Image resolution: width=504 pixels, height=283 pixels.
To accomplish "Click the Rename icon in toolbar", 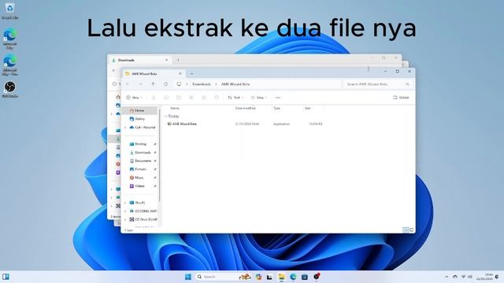I will [x=191, y=97].
